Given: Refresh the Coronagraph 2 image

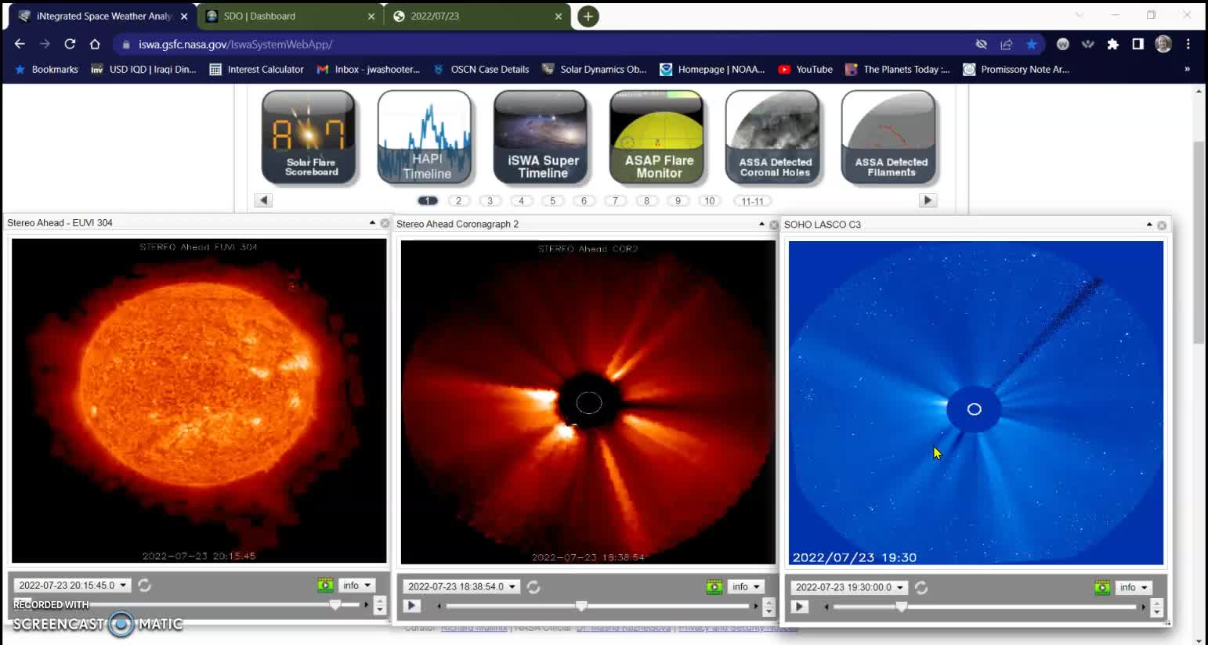Looking at the screenshot, I should click(533, 587).
